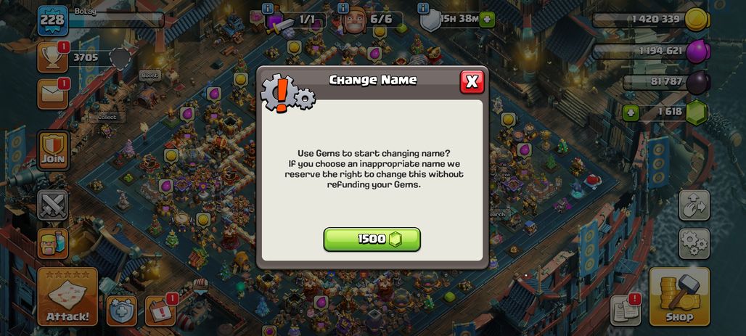Extend shield timer with green plus
The height and width of the screenshot is (336, 746).
pos(487,20)
